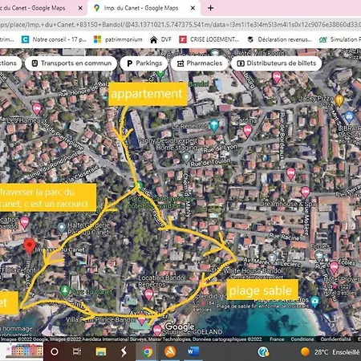
Task: Launch Word from the taskbar
Action: (x=193, y=351)
